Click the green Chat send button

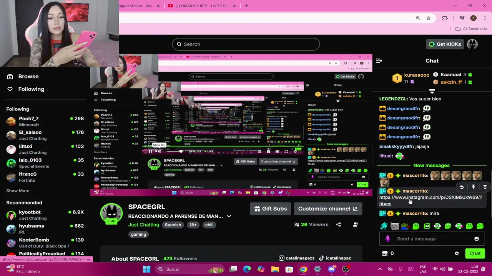[475, 253]
